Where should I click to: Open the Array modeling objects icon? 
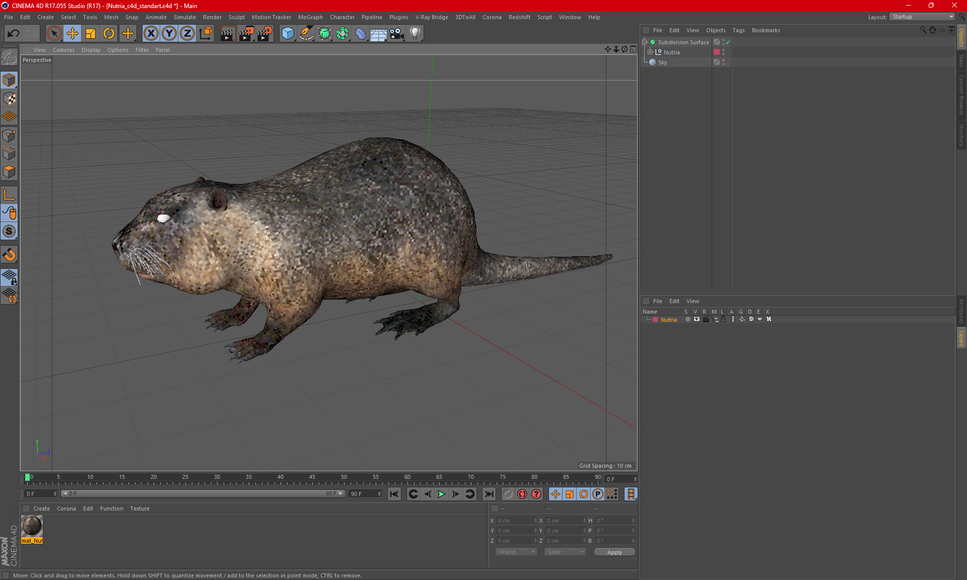342,34
